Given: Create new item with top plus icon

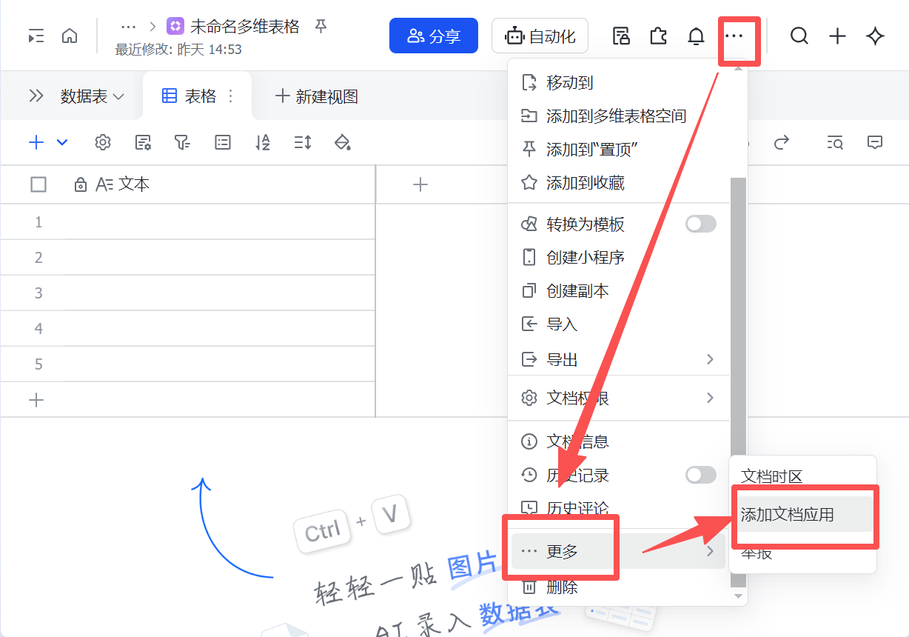Looking at the screenshot, I should pos(837,36).
